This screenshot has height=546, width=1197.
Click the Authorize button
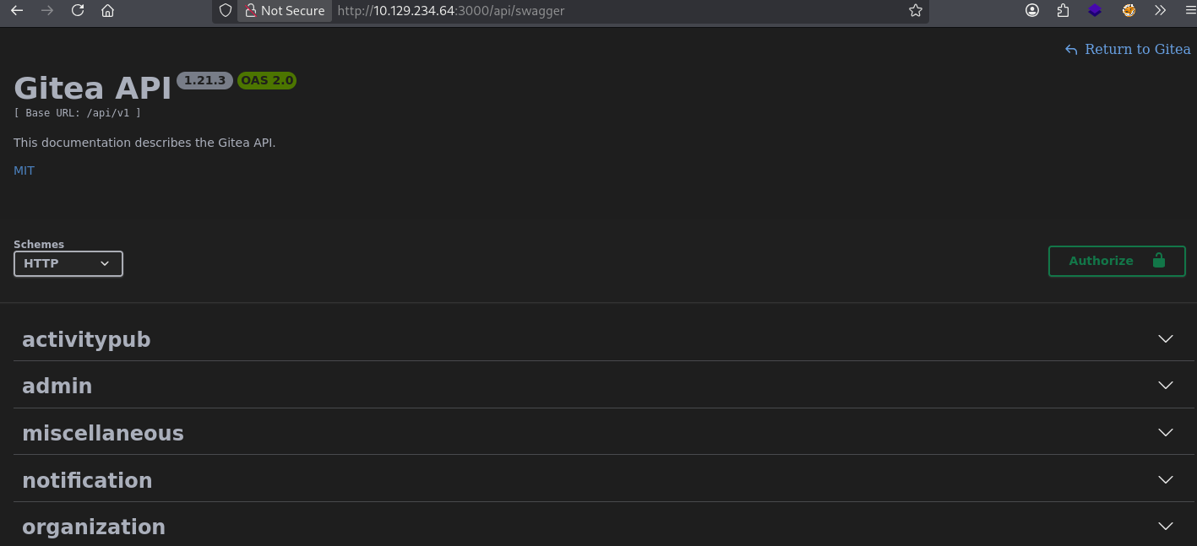(x=1117, y=261)
